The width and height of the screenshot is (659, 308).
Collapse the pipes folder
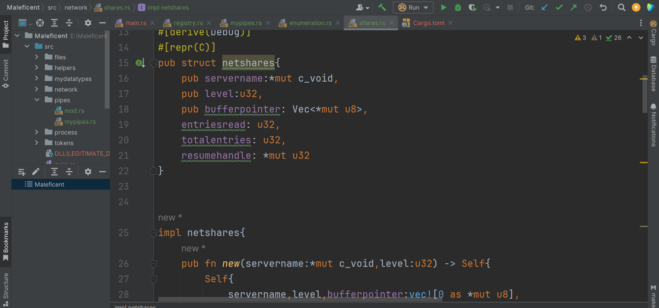coord(37,100)
